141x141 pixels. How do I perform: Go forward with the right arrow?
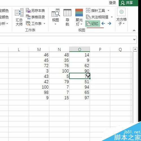[x=109, y=23]
